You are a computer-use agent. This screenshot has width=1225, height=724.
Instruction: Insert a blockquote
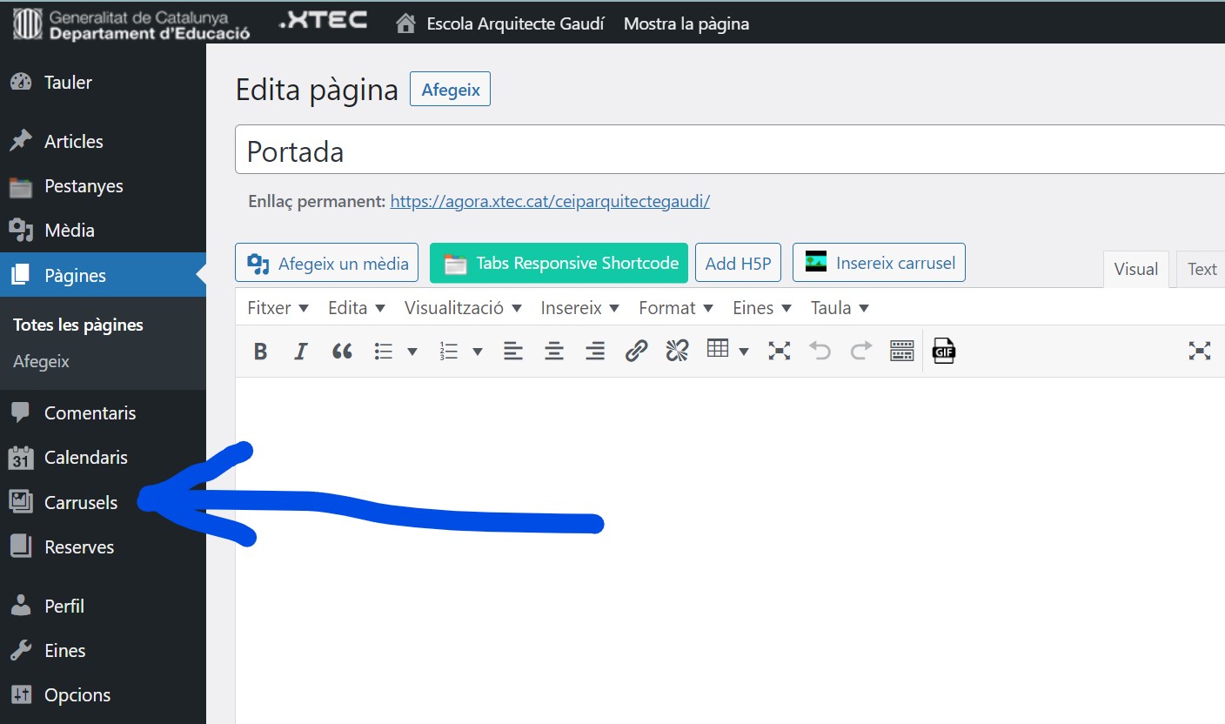(x=342, y=352)
